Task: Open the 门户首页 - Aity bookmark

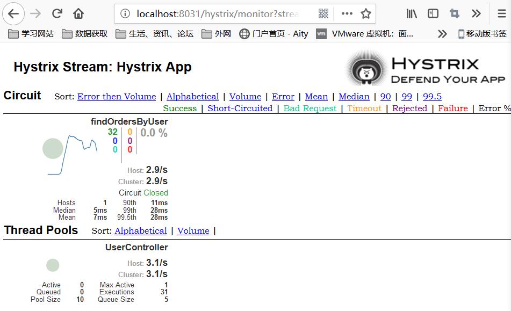Action: [x=274, y=34]
